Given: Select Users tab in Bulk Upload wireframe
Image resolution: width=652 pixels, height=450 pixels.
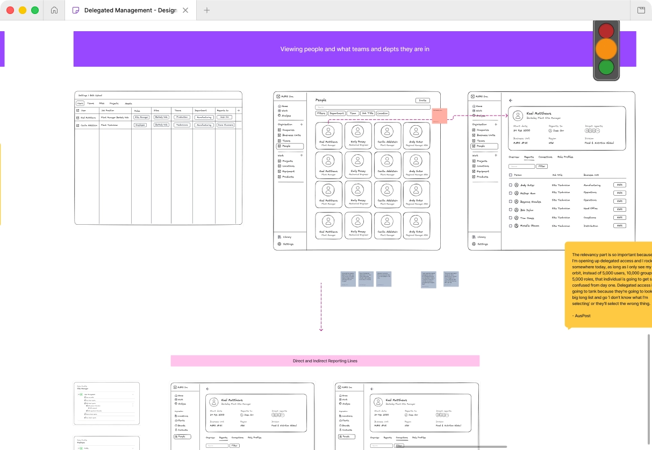Looking at the screenshot, I should point(80,103).
